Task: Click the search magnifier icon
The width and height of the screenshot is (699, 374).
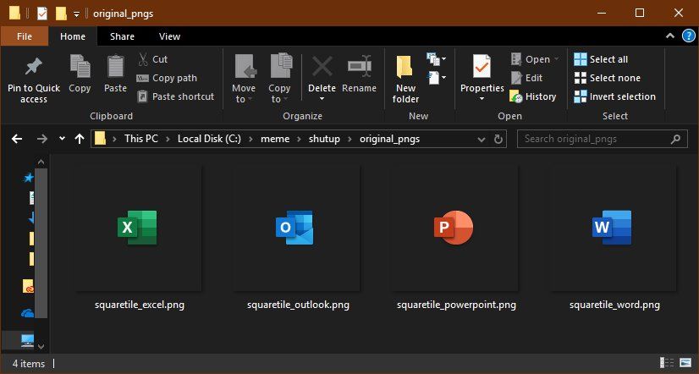Action: tap(676, 139)
